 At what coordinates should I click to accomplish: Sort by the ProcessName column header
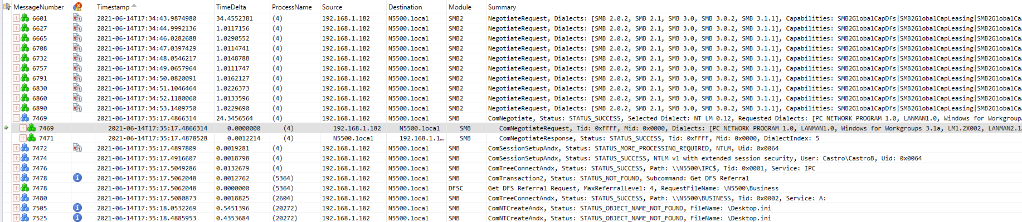point(292,7)
